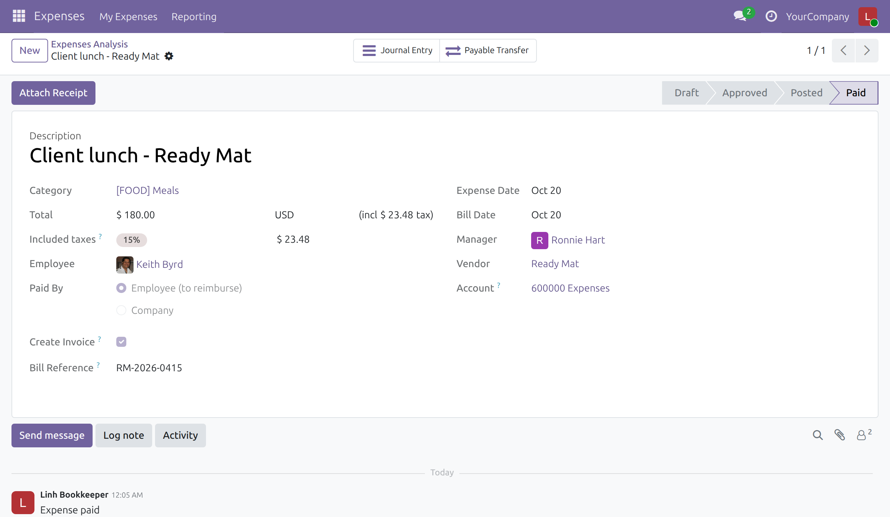890x517 pixels.
Task: Open user avatar menu in top bar
Action: [867, 17]
